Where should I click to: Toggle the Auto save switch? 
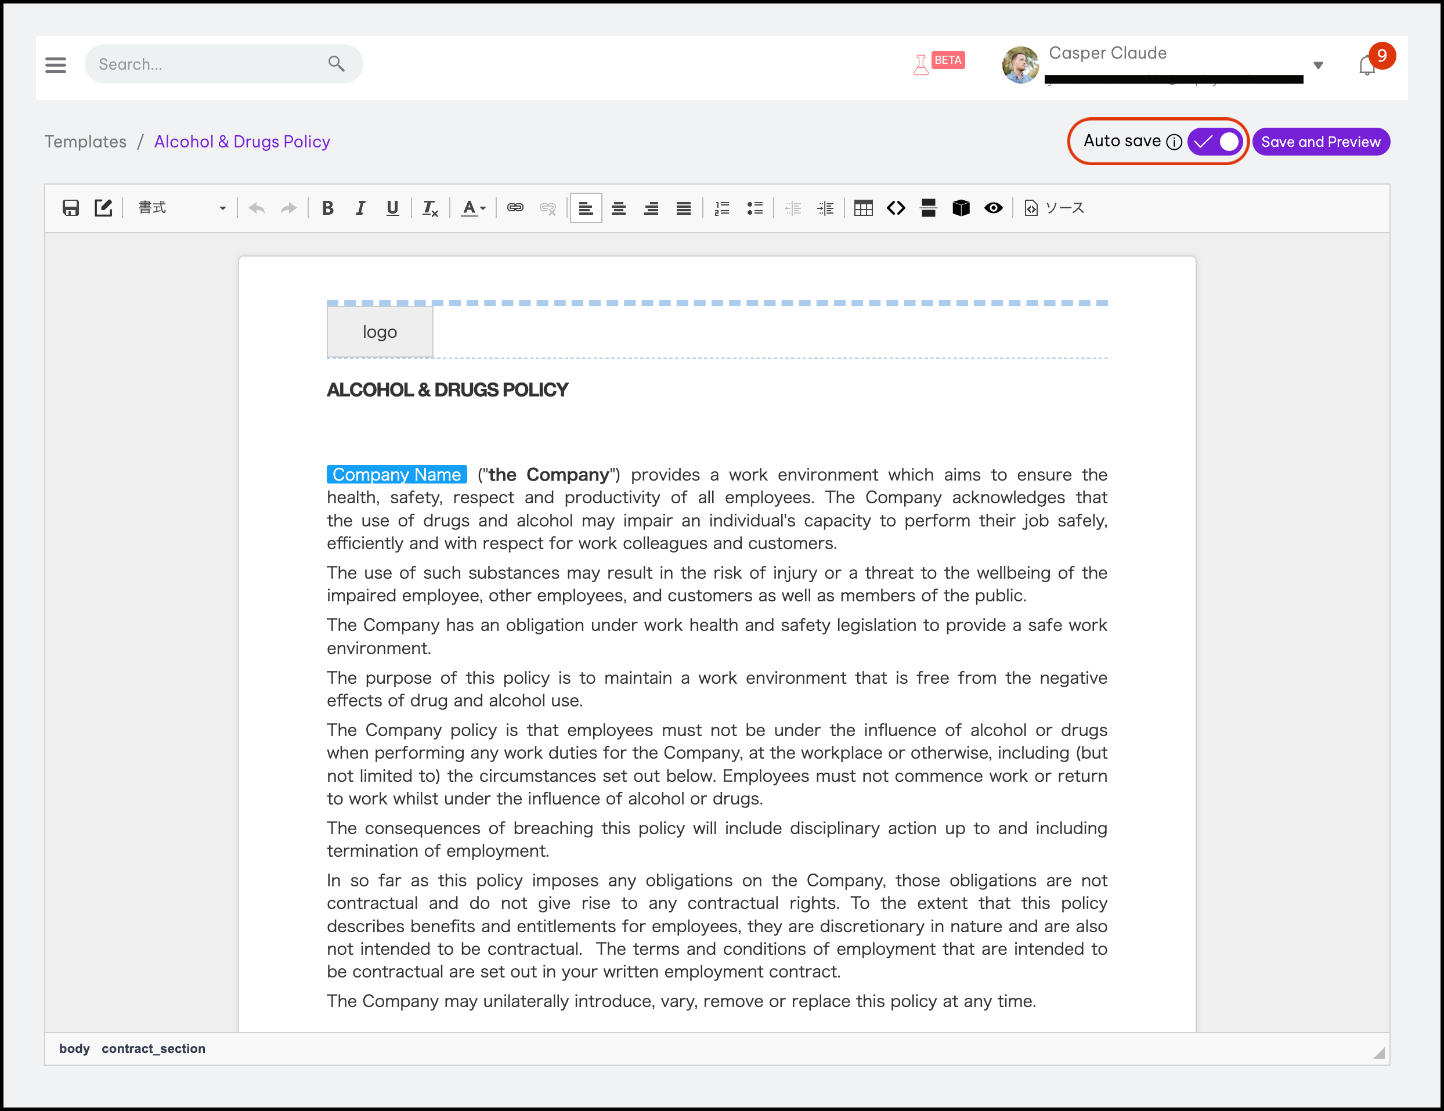1215,142
